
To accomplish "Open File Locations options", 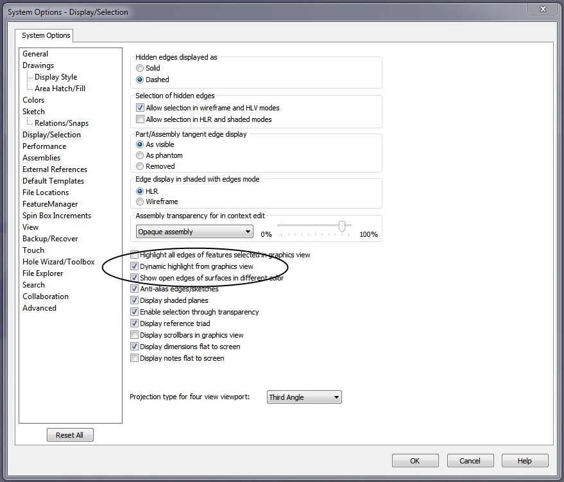I will point(46,192).
